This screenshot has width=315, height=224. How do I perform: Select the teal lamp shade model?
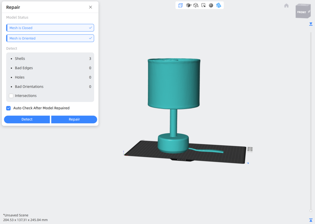coord(174,83)
